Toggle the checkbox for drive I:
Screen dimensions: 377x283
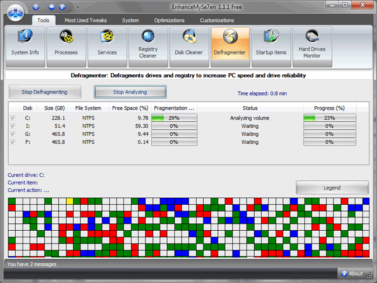point(13,126)
